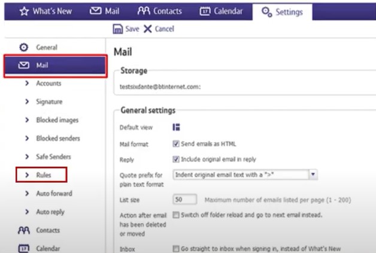Expand the Auto forward chevron

tap(27, 193)
